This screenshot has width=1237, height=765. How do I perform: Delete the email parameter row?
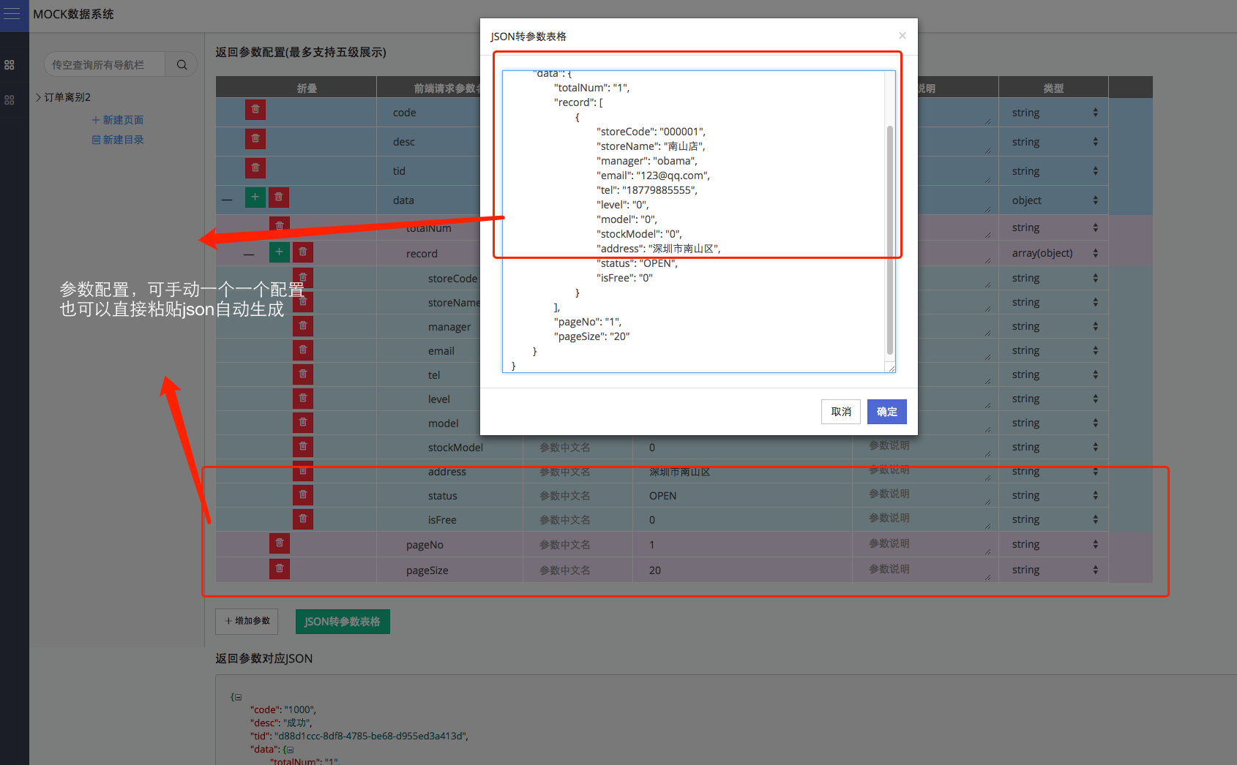click(x=303, y=350)
